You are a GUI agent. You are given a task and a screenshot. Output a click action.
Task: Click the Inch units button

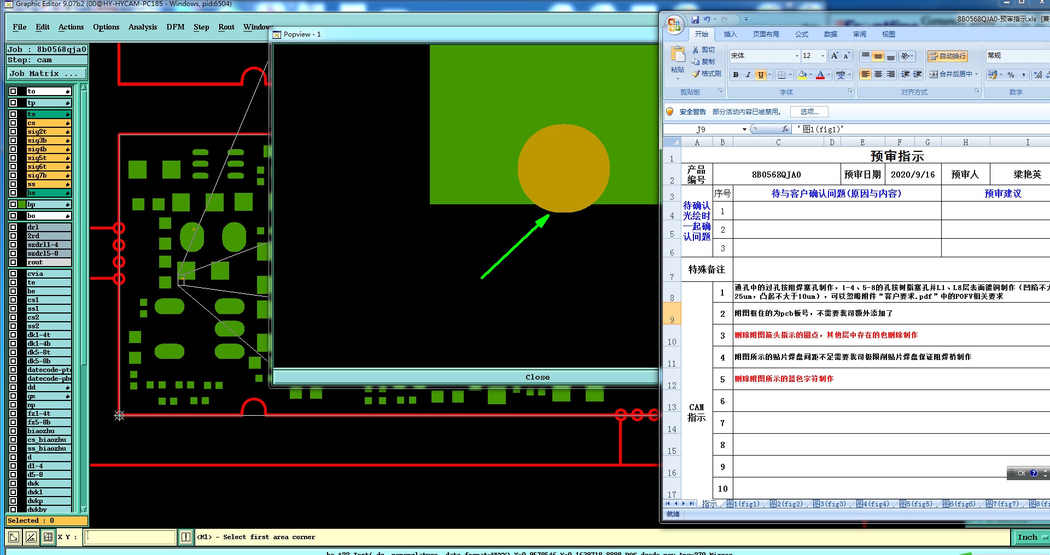click(x=1030, y=537)
